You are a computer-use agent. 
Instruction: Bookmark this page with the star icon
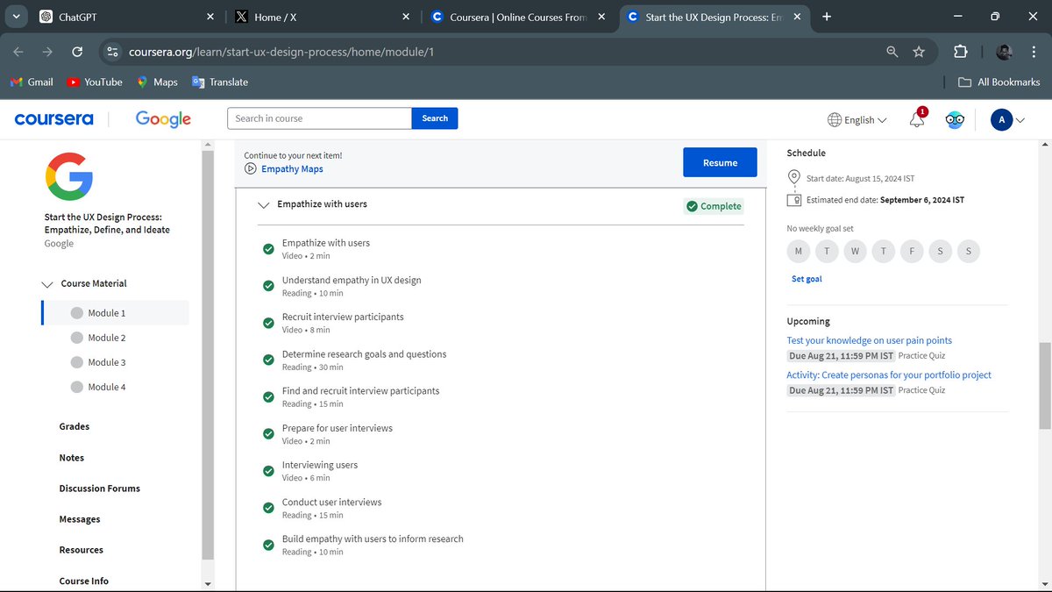point(919,52)
